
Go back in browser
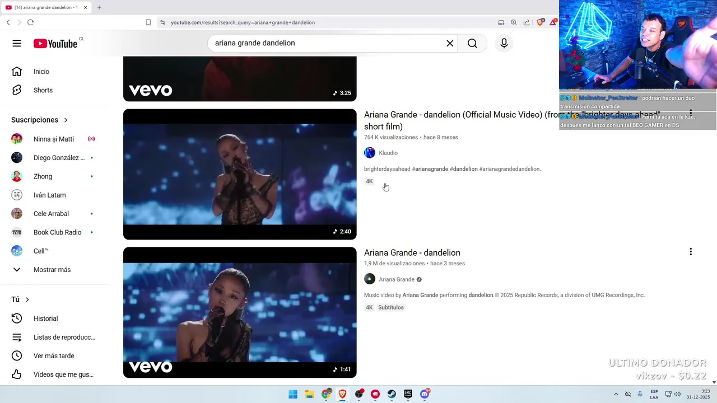point(8,22)
